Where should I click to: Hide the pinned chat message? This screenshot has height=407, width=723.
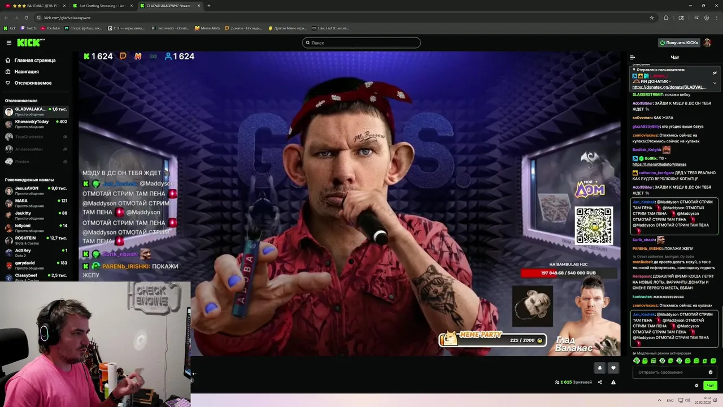715,73
